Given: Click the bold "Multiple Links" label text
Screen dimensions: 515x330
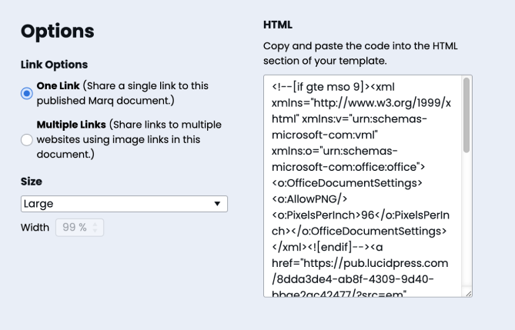Looking at the screenshot, I should [72, 125].
